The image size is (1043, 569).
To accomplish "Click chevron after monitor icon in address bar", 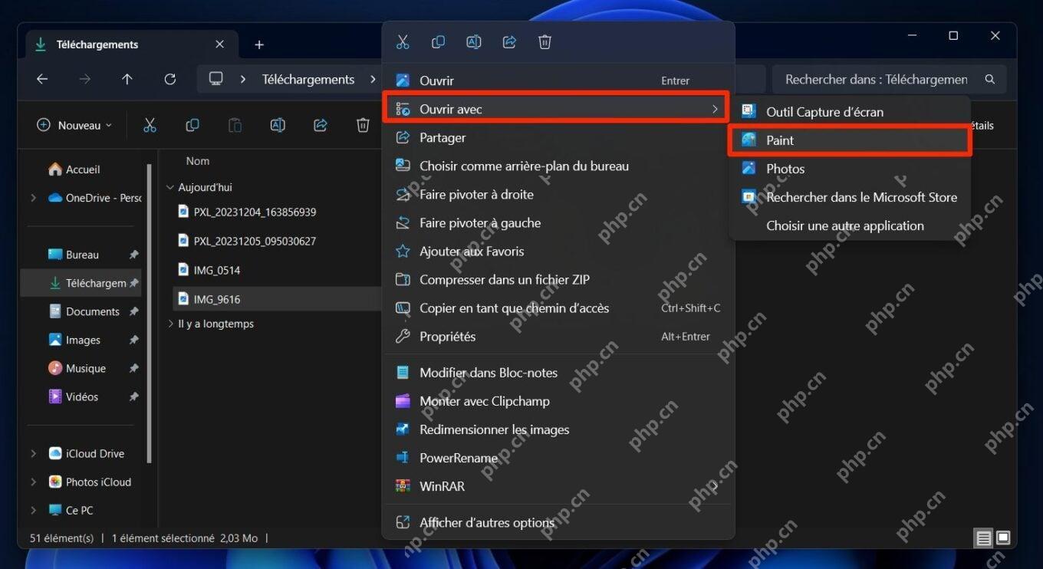I will pyautogui.click(x=243, y=79).
